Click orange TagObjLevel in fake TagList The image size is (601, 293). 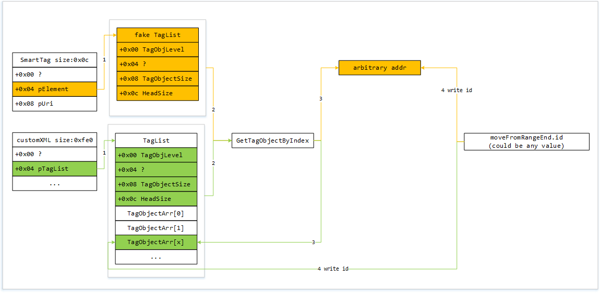click(x=158, y=49)
